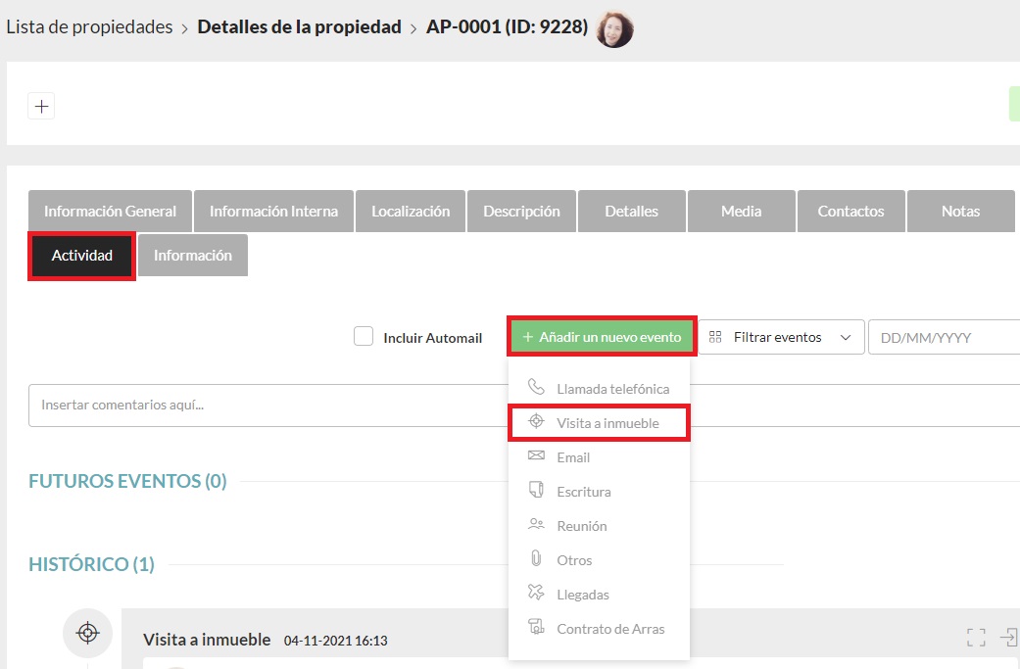Viewport: 1020px width, 669px height.
Task: Open the Contactos tab
Action: 850,211
